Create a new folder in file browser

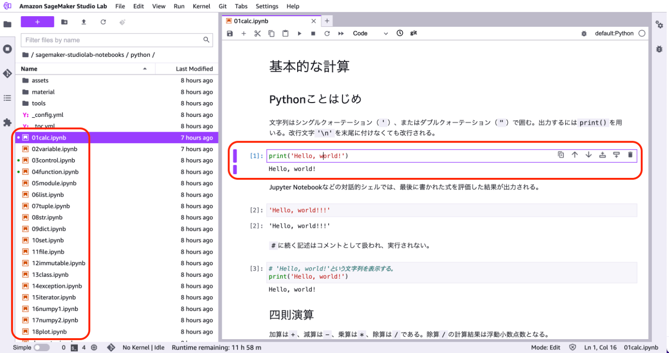point(65,22)
